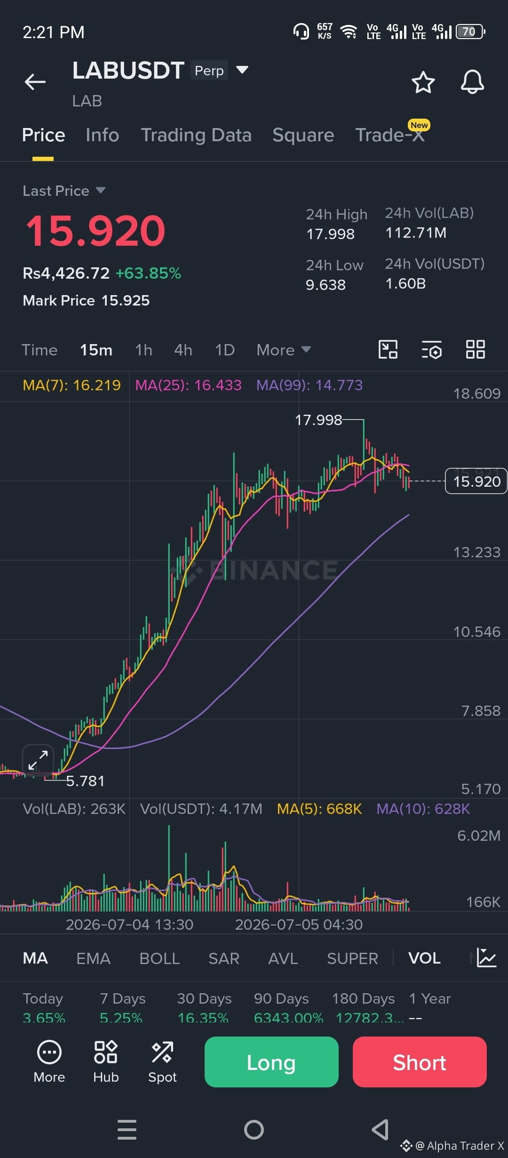The image size is (508, 1158).
Task: Tap the +63.85% change value
Action: tap(148, 273)
